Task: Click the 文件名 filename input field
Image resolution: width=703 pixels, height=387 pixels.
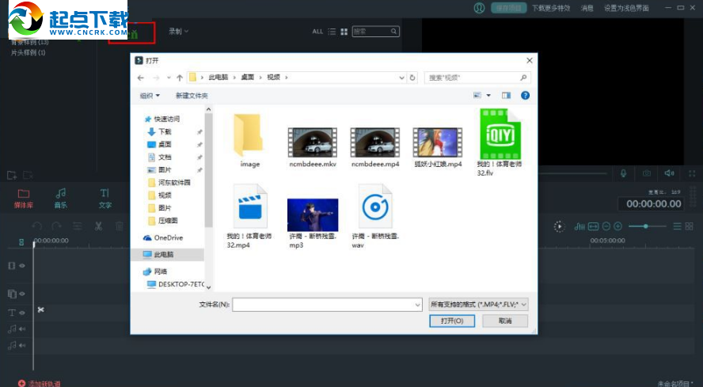Action: pyautogui.click(x=327, y=305)
